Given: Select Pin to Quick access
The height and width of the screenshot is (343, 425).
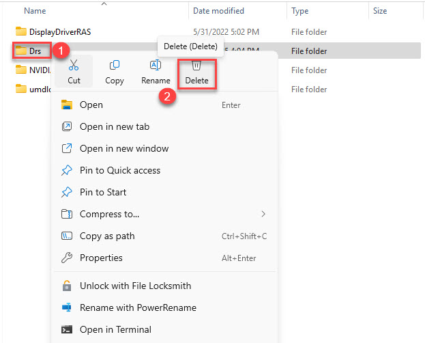Looking at the screenshot, I should [120, 170].
